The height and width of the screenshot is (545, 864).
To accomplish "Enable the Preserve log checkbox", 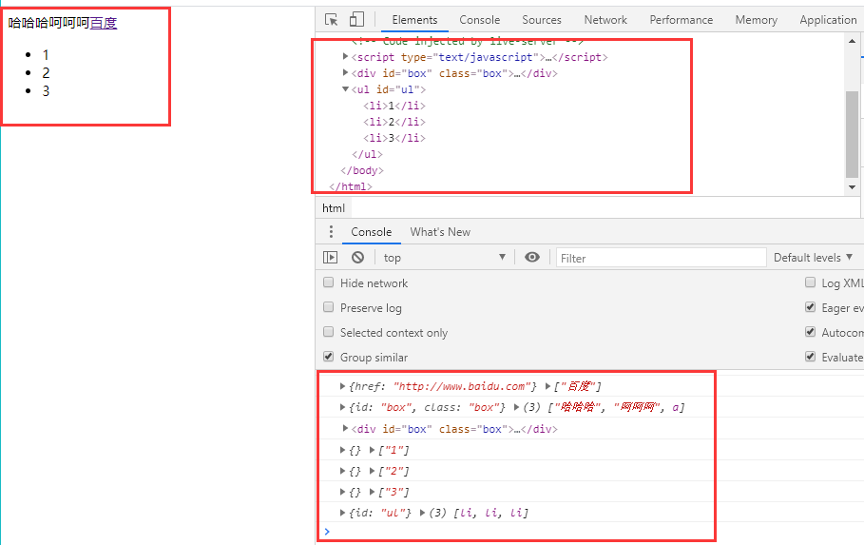I will pos(329,307).
